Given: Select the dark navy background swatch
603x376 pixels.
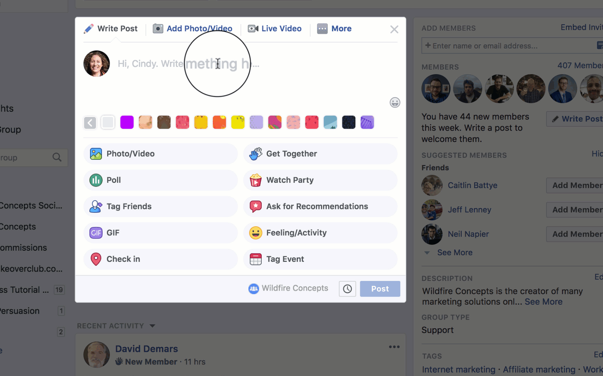Looking at the screenshot, I should (x=349, y=123).
